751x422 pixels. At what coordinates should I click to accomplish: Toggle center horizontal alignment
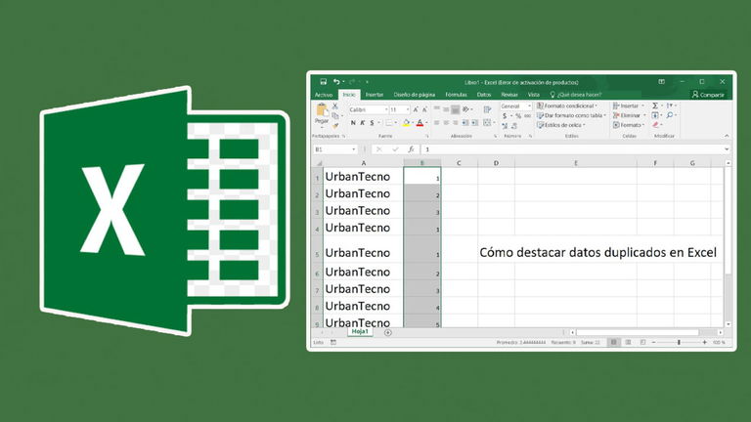[x=446, y=123]
